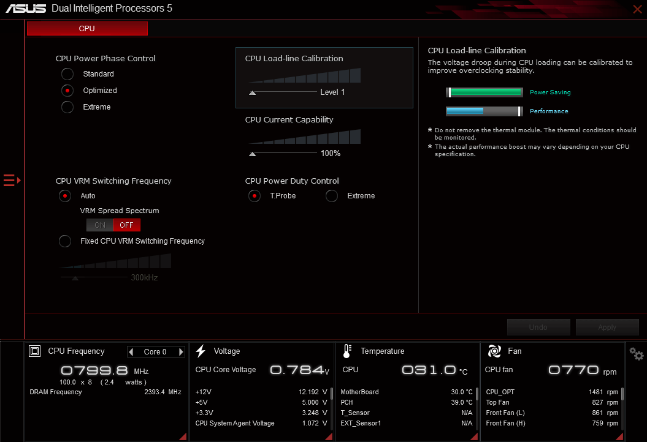Click the Apply button
The width and height of the screenshot is (647, 442).
(607, 327)
